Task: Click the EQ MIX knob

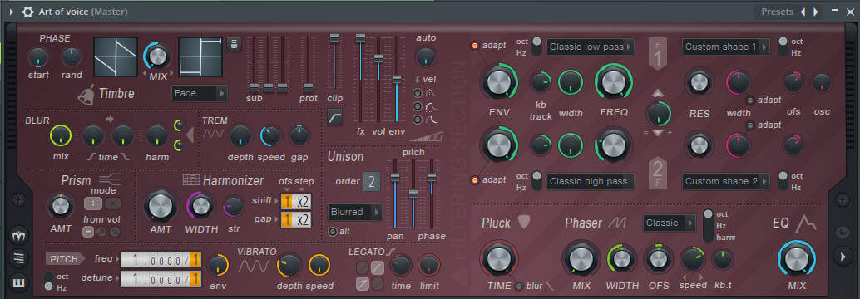Action: click(x=797, y=259)
